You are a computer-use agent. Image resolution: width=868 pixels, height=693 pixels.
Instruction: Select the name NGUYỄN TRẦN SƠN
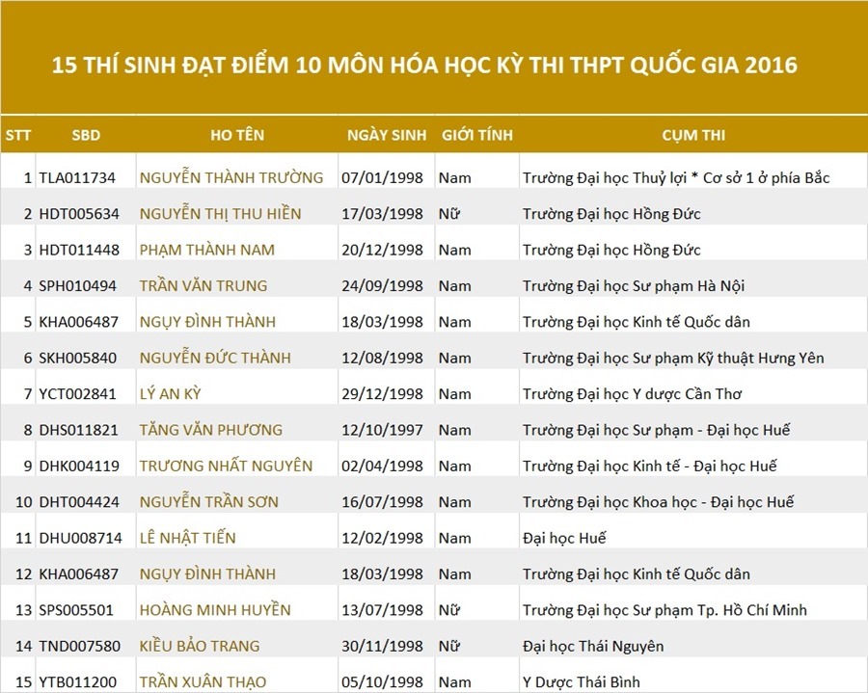coord(208,501)
